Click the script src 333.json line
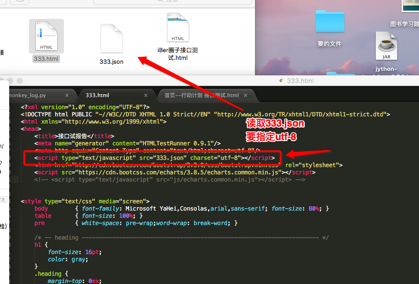 click(x=154, y=158)
